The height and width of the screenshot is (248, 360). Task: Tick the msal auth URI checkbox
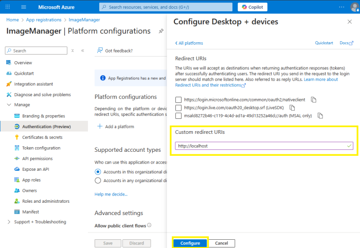(x=178, y=116)
